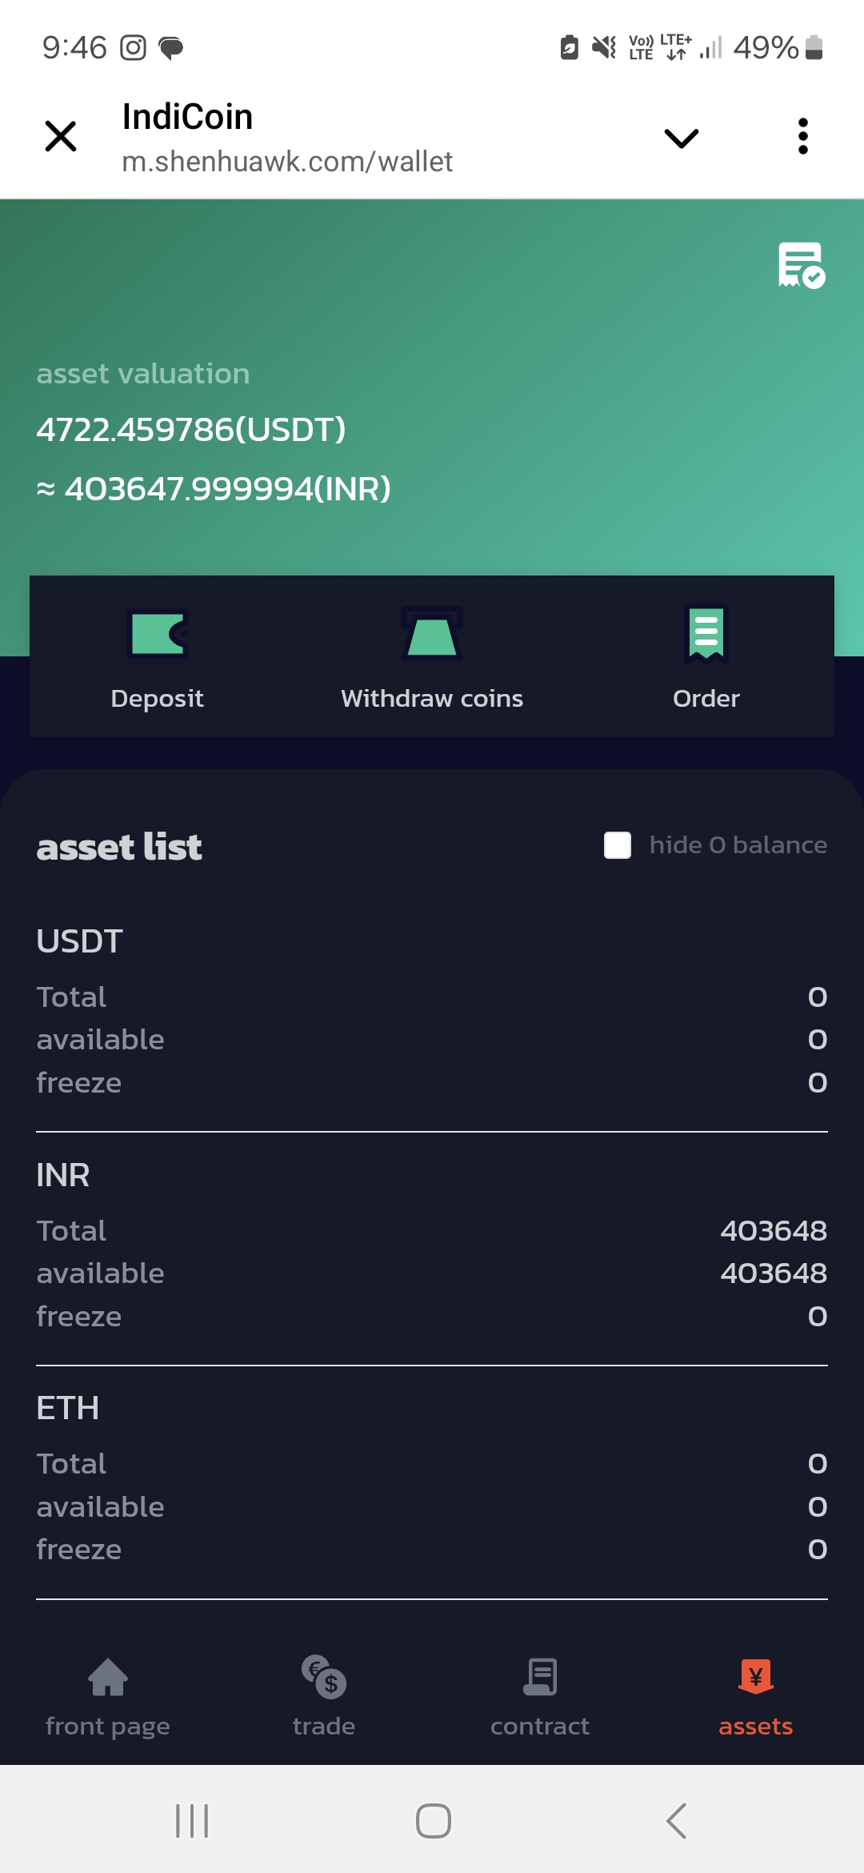Open the three-dot browser menu

tap(803, 137)
